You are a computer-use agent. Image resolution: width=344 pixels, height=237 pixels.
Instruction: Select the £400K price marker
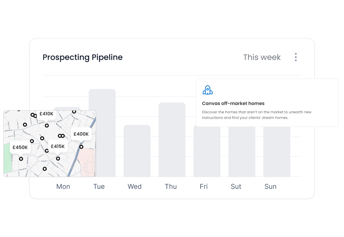pos(81,134)
